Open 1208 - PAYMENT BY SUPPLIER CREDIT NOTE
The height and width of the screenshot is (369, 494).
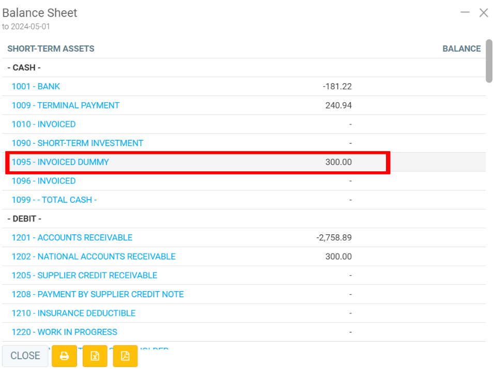point(98,294)
